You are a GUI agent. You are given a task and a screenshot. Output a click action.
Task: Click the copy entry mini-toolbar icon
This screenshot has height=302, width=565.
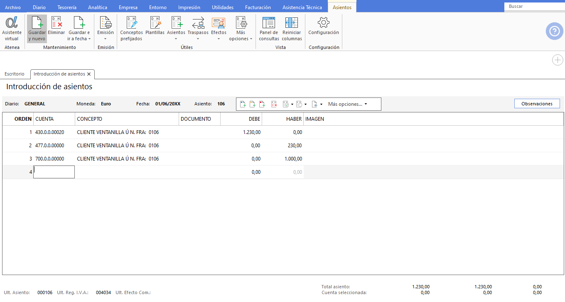pos(299,104)
